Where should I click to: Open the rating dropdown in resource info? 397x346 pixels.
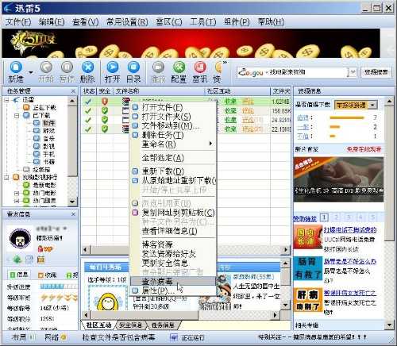point(372,105)
